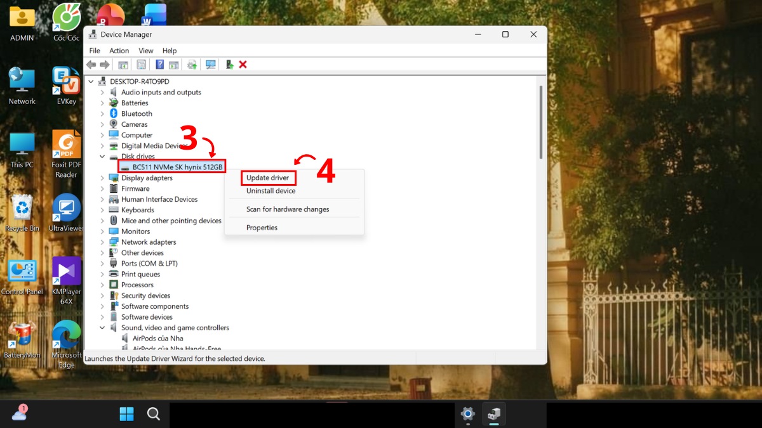762x428 pixels.
Task: Expand the Cameras category
Action: 102,124
